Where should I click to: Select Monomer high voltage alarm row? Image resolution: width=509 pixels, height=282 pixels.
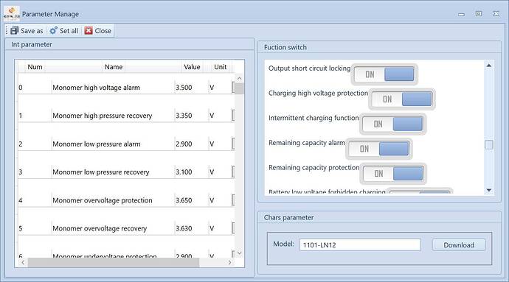click(126, 88)
